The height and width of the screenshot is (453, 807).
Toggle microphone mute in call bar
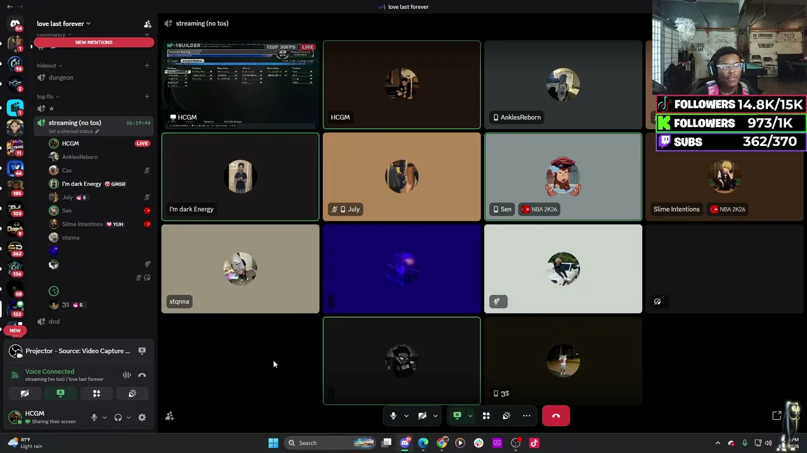tap(393, 416)
